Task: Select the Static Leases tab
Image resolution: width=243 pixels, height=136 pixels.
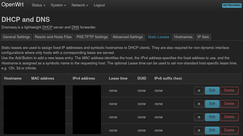Action: click(158, 37)
